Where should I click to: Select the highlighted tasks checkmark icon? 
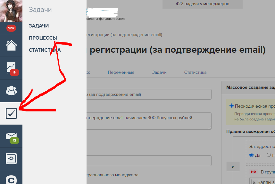11,114
